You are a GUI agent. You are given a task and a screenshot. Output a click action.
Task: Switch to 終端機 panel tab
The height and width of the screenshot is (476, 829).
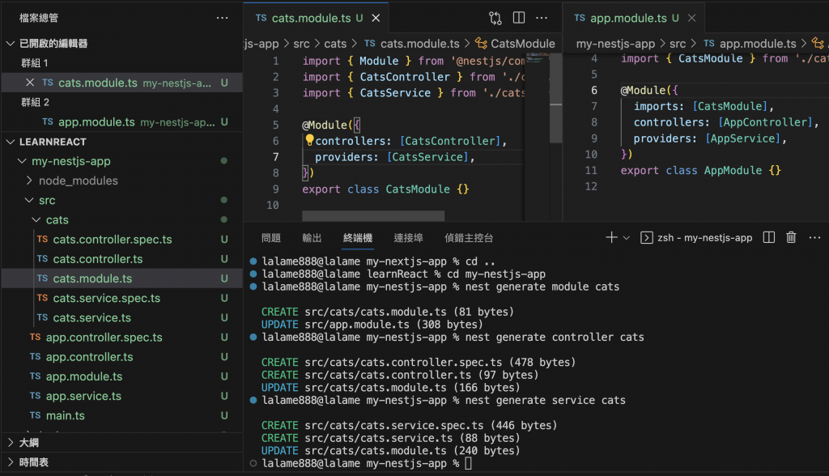click(358, 238)
